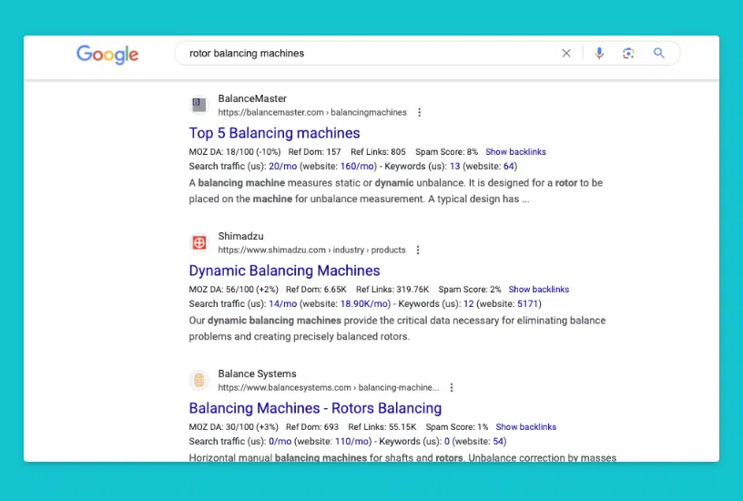Screen dimensions: 743x501
Task: Click 14/mo search traffic value
Action: tap(283, 304)
